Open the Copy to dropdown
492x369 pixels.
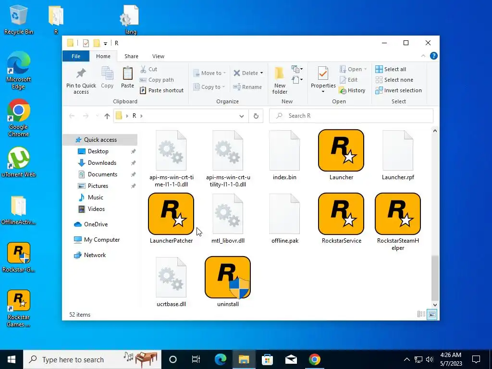tap(209, 87)
